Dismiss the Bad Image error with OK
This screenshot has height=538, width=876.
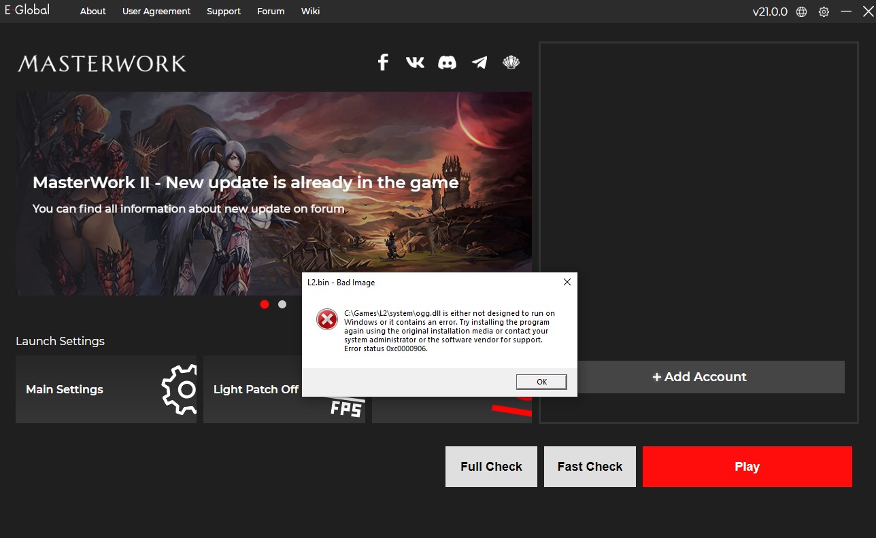(x=541, y=382)
